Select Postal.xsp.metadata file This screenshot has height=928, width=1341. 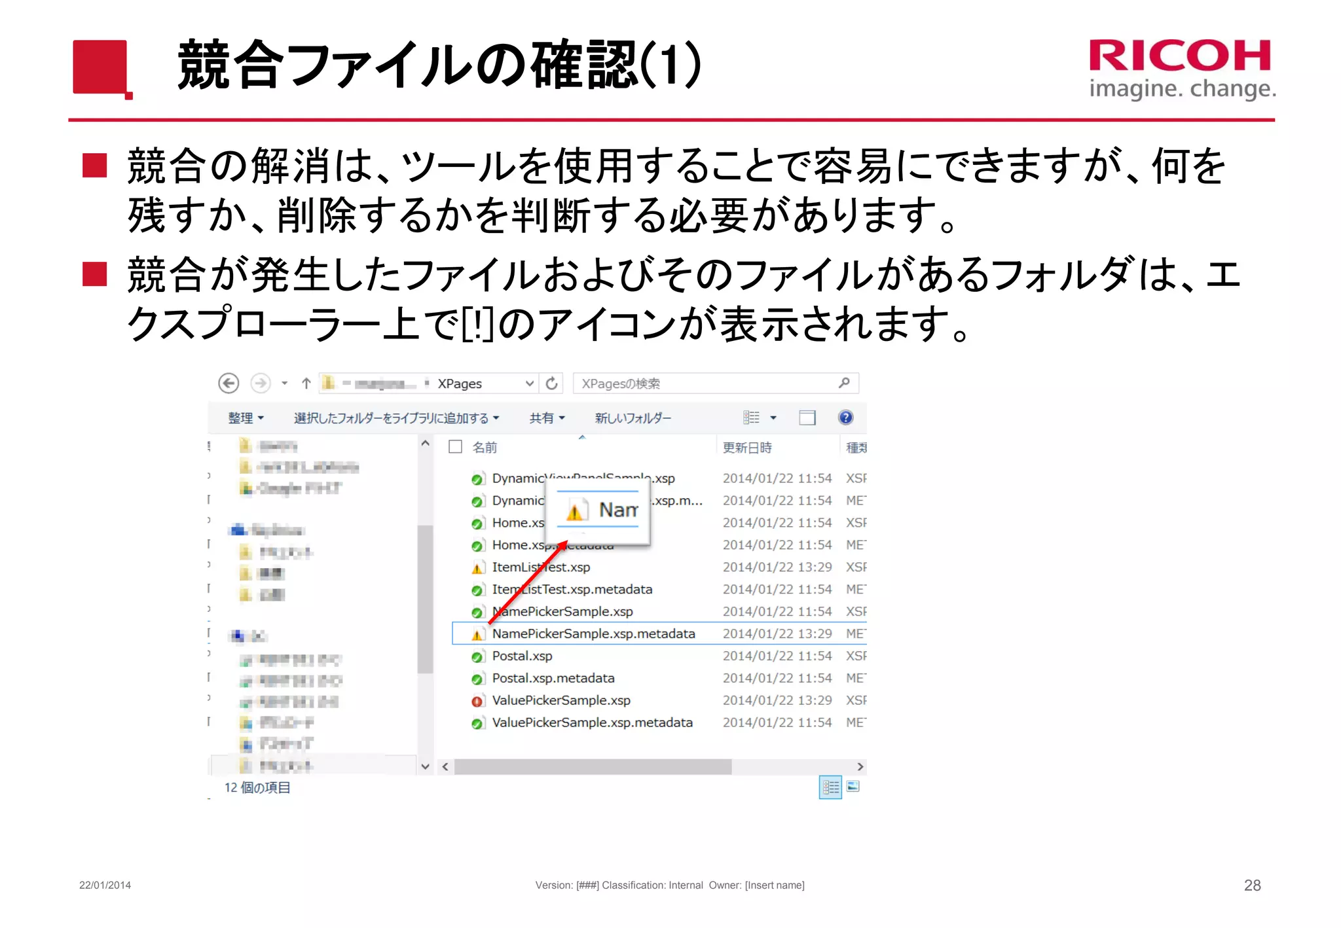tap(553, 678)
